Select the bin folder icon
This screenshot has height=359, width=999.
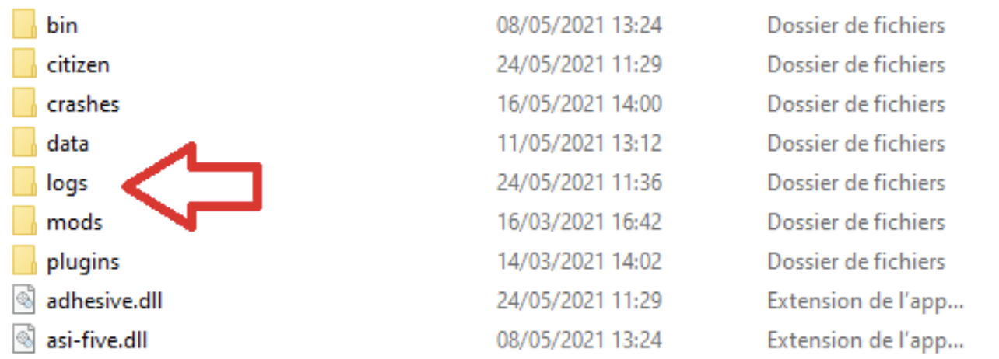click(24, 25)
